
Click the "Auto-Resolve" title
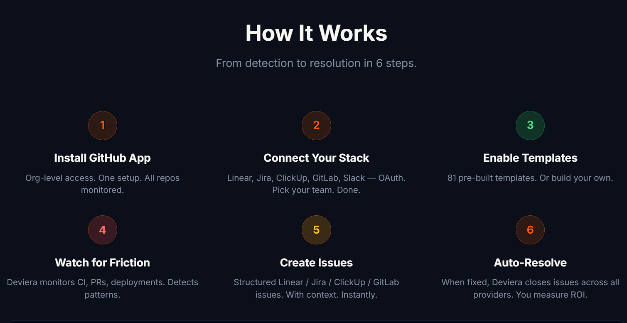click(x=530, y=263)
